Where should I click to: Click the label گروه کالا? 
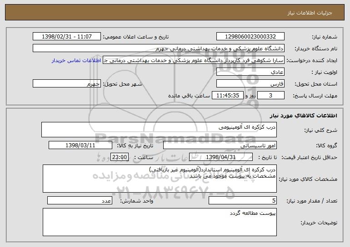pyautogui.click(x=326, y=145)
